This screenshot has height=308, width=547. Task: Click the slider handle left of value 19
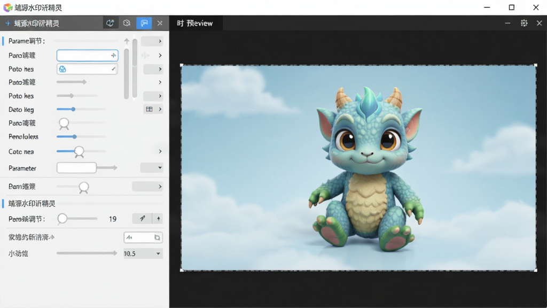click(62, 219)
